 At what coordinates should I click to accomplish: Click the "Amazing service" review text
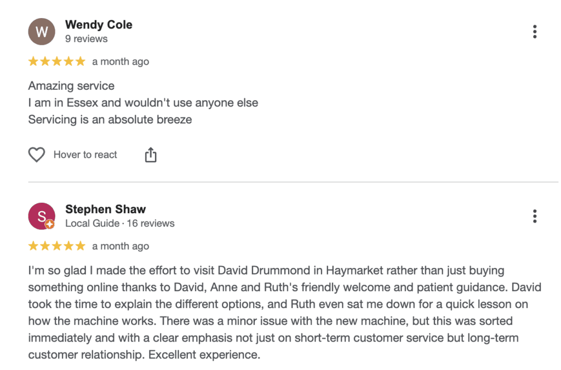tap(71, 86)
